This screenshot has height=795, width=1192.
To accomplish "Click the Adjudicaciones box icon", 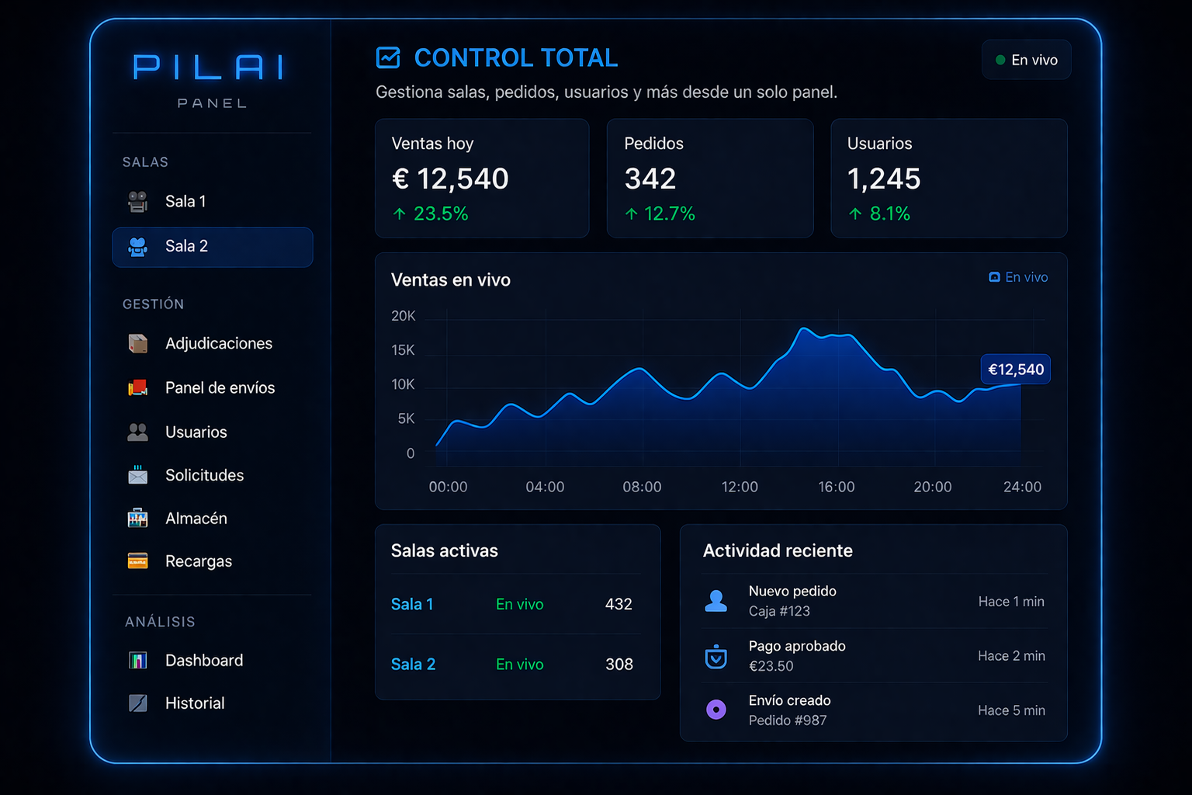I will click(x=137, y=343).
